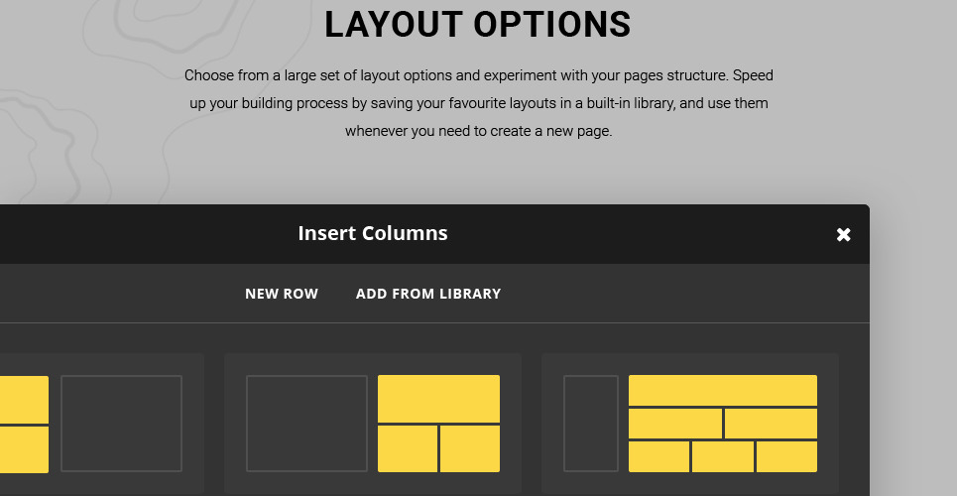Select the empty right column in the leftmost layout

(x=121, y=424)
